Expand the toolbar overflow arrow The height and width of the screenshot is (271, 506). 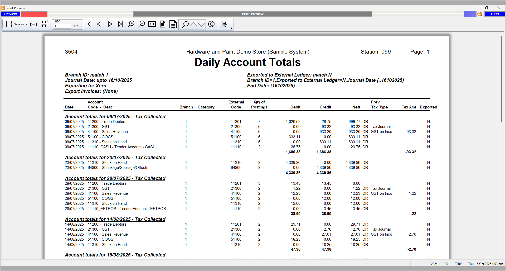232,28
